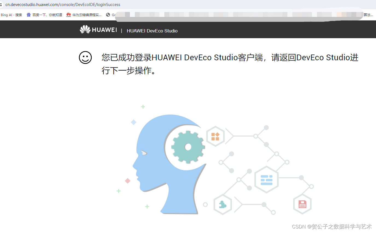Click the HUAWEI logo in the header

[98, 29]
